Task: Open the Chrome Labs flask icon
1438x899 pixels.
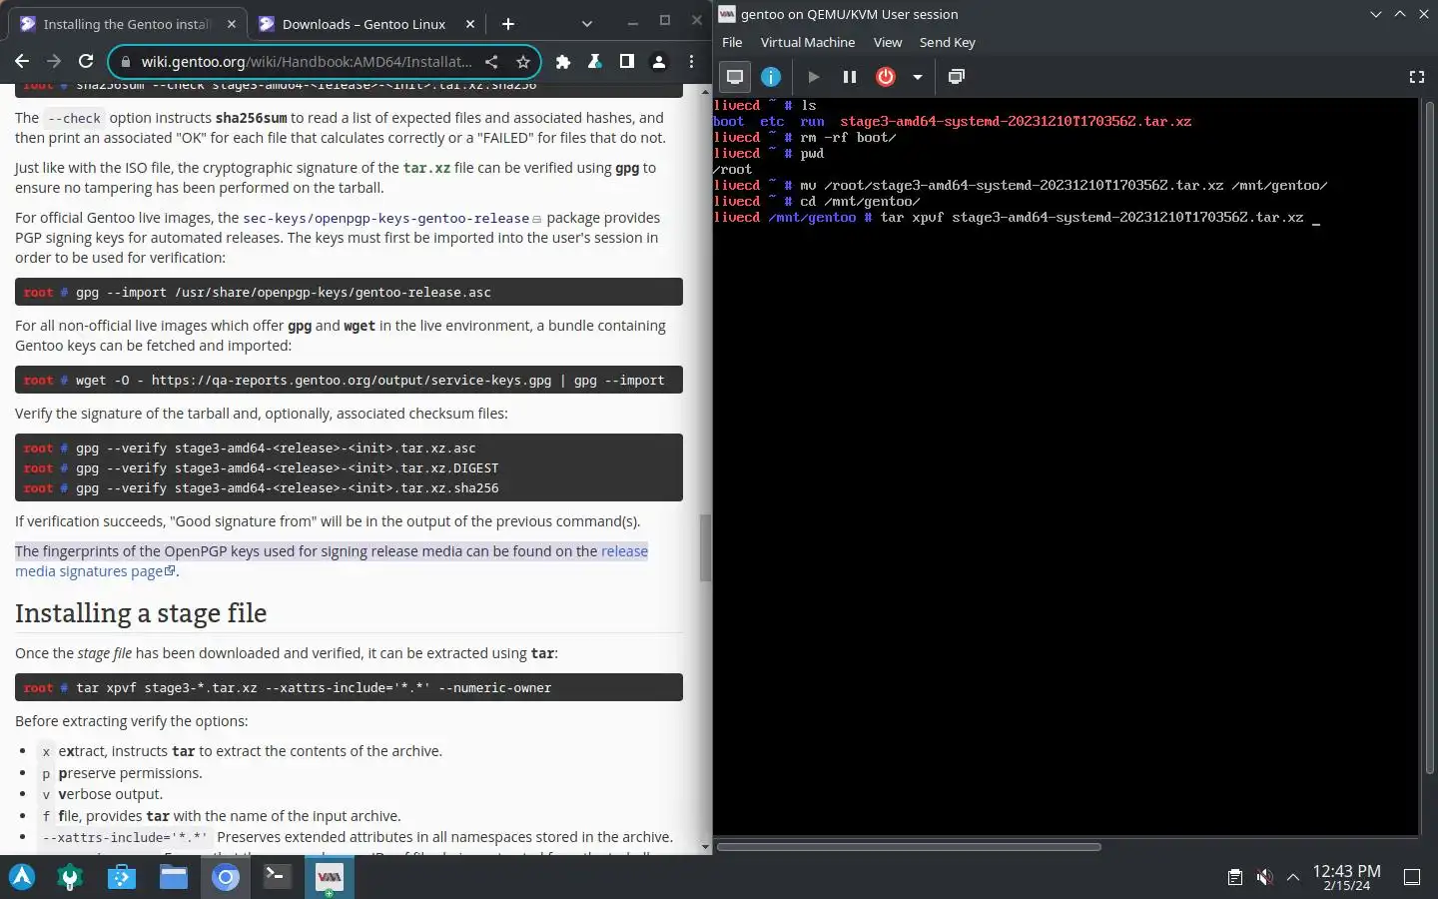Action: tap(595, 62)
